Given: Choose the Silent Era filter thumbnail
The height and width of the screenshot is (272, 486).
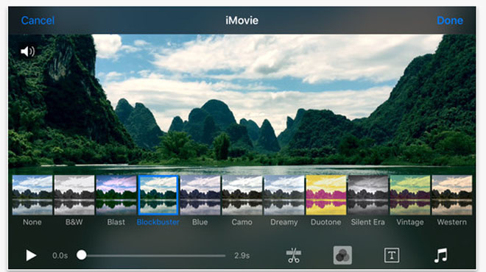Looking at the screenshot, I should tap(368, 195).
